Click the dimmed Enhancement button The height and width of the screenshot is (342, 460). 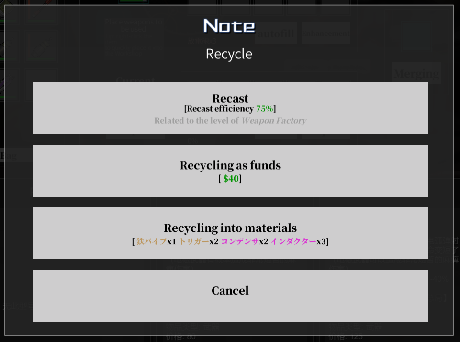tap(325, 33)
